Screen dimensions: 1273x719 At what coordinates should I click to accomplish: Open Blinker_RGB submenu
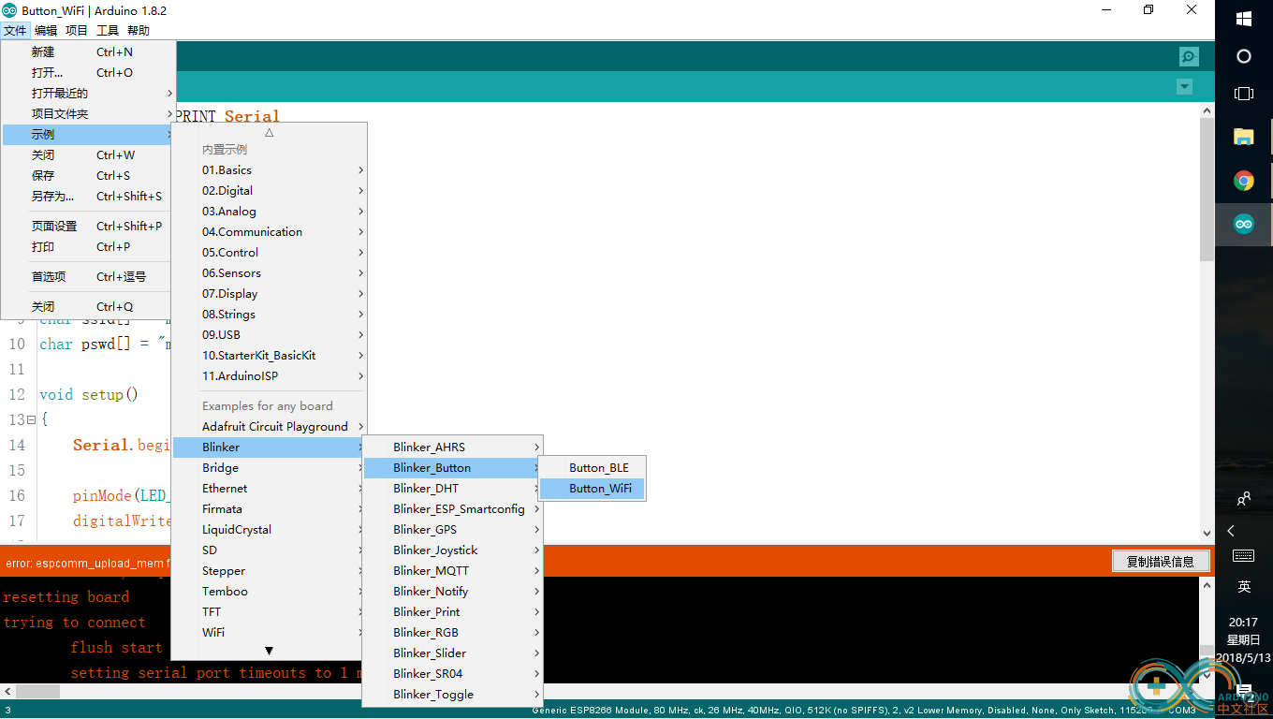453,633
